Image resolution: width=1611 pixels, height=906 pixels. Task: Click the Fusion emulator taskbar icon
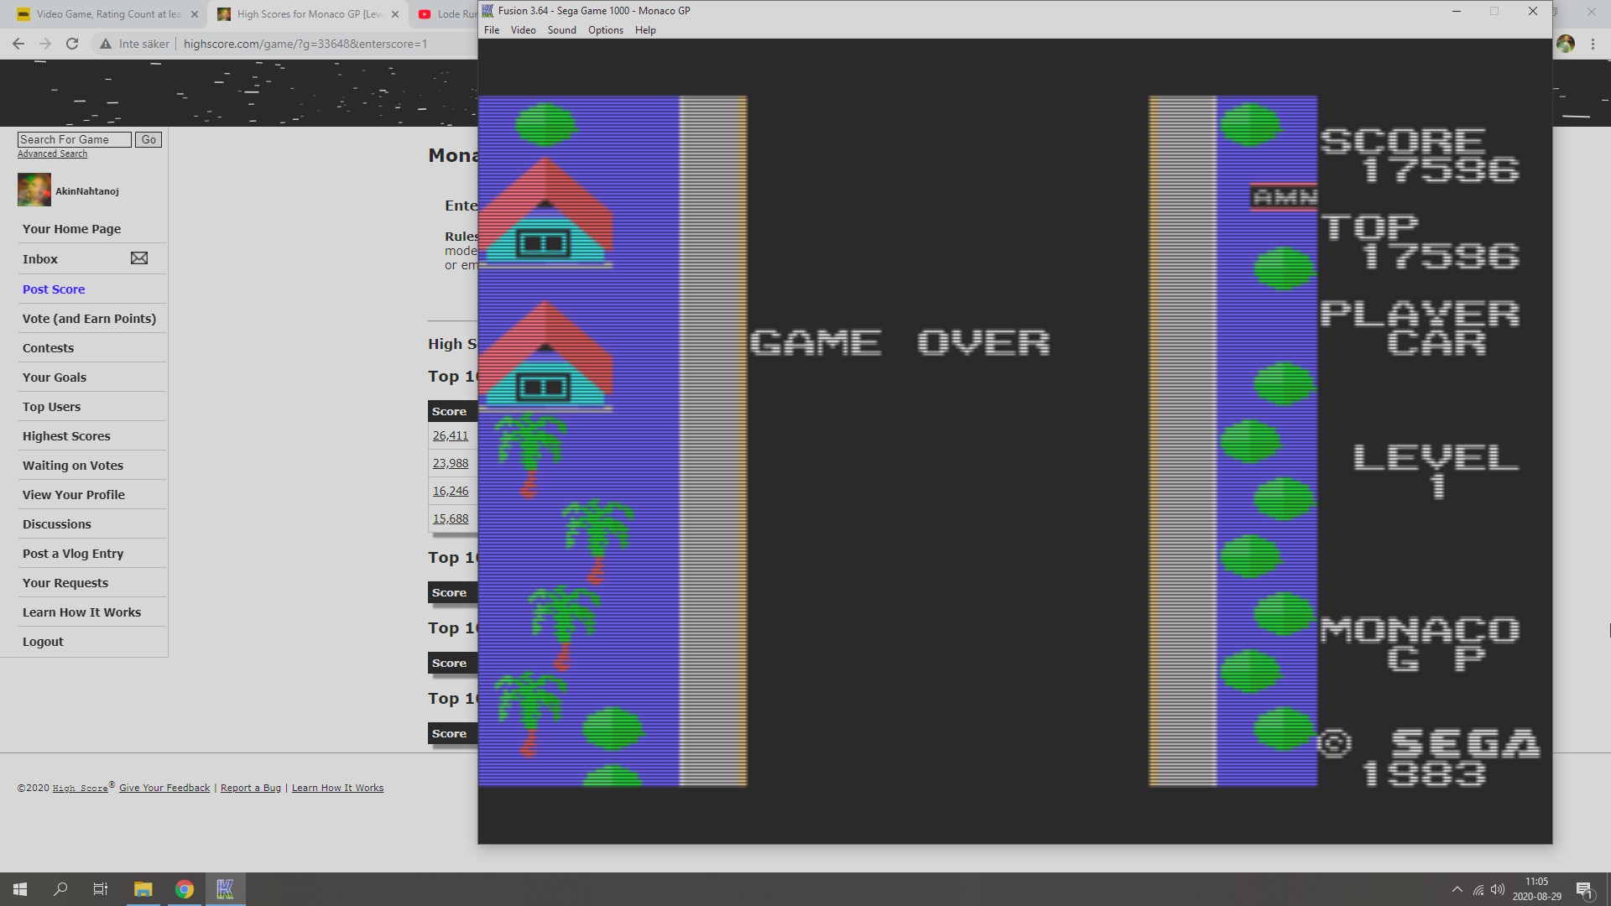click(x=225, y=889)
